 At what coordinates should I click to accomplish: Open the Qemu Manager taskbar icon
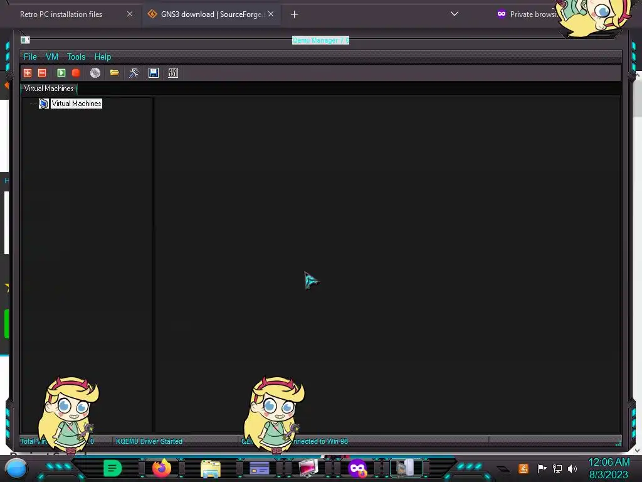(x=406, y=468)
